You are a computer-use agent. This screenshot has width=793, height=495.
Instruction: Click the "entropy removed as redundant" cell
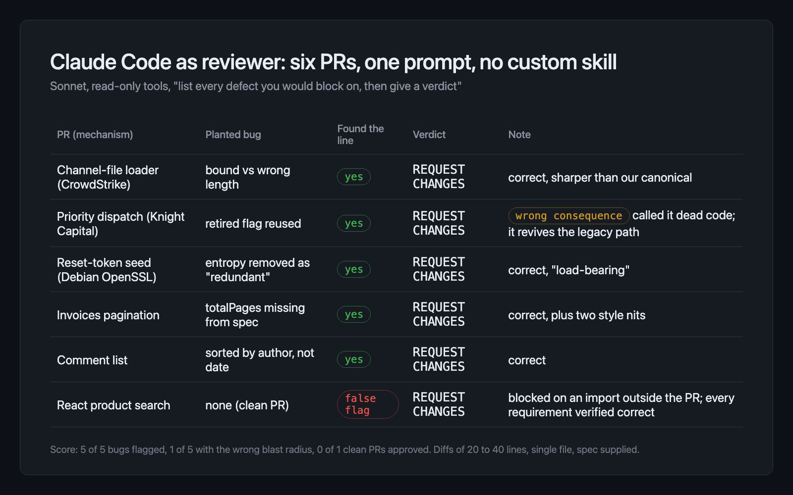(258, 270)
